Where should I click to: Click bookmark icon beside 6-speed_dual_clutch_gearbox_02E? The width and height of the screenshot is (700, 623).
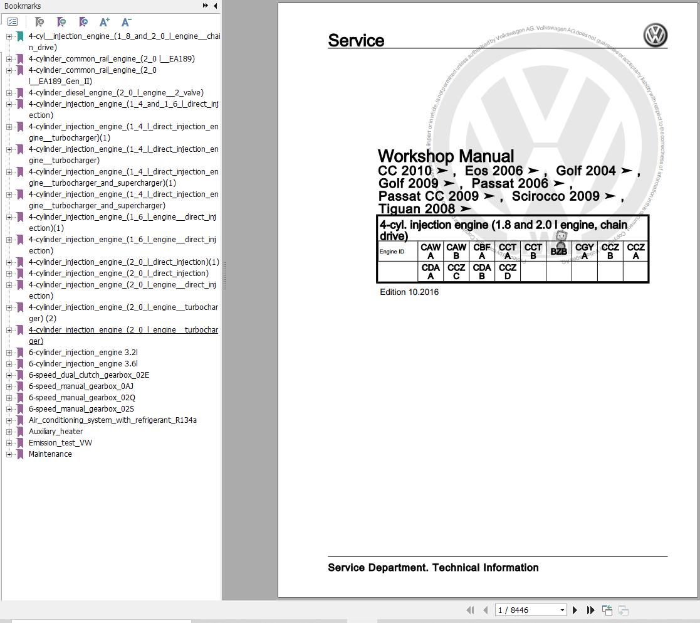tap(20, 375)
